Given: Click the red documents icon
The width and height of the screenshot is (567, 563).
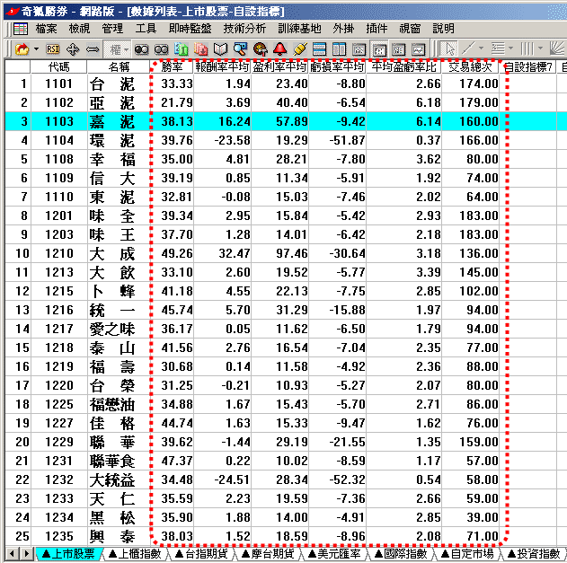Looking at the screenshot, I should [200, 49].
